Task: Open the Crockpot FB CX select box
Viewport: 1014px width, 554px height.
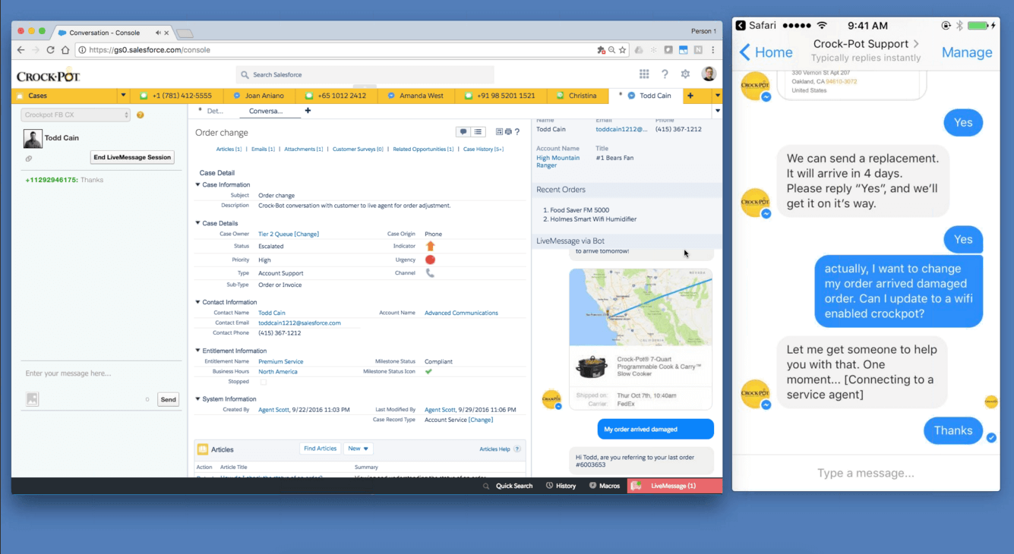Action: pos(75,115)
